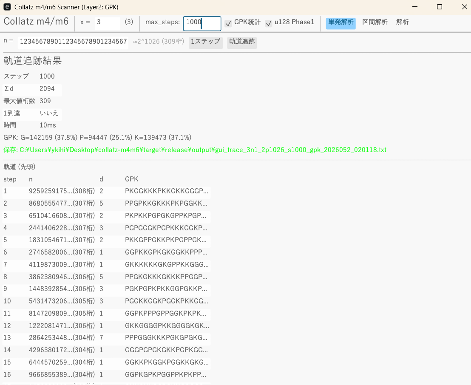Screen dimensions: 471x385
Task: Disable the u128 Phase1 checkbox
Action: (268, 23)
